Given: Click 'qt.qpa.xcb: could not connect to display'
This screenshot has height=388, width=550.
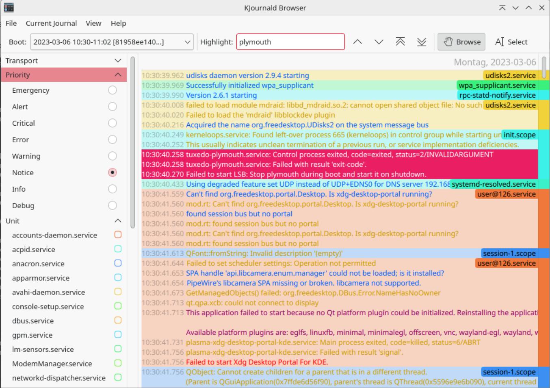Looking at the screenshot, I should (252, 303).
